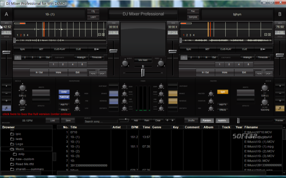Click deck B minus button on right strip
The height and width of the screenshot is (178, 286).
[280, 93]
